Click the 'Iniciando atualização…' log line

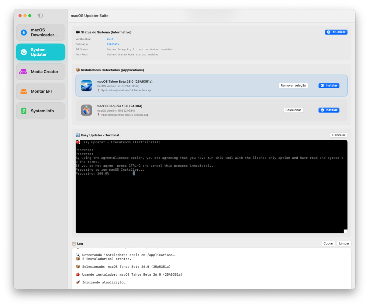[104, 282]
